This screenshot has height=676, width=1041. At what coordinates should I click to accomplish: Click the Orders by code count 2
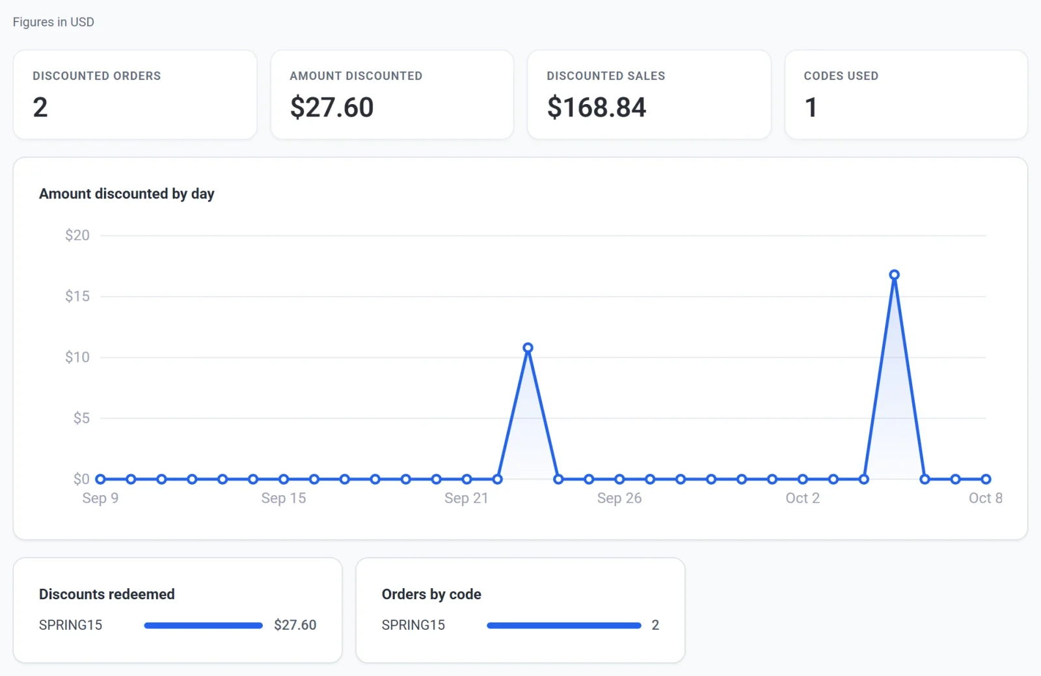pyautogui.click(x=656, y=625)
